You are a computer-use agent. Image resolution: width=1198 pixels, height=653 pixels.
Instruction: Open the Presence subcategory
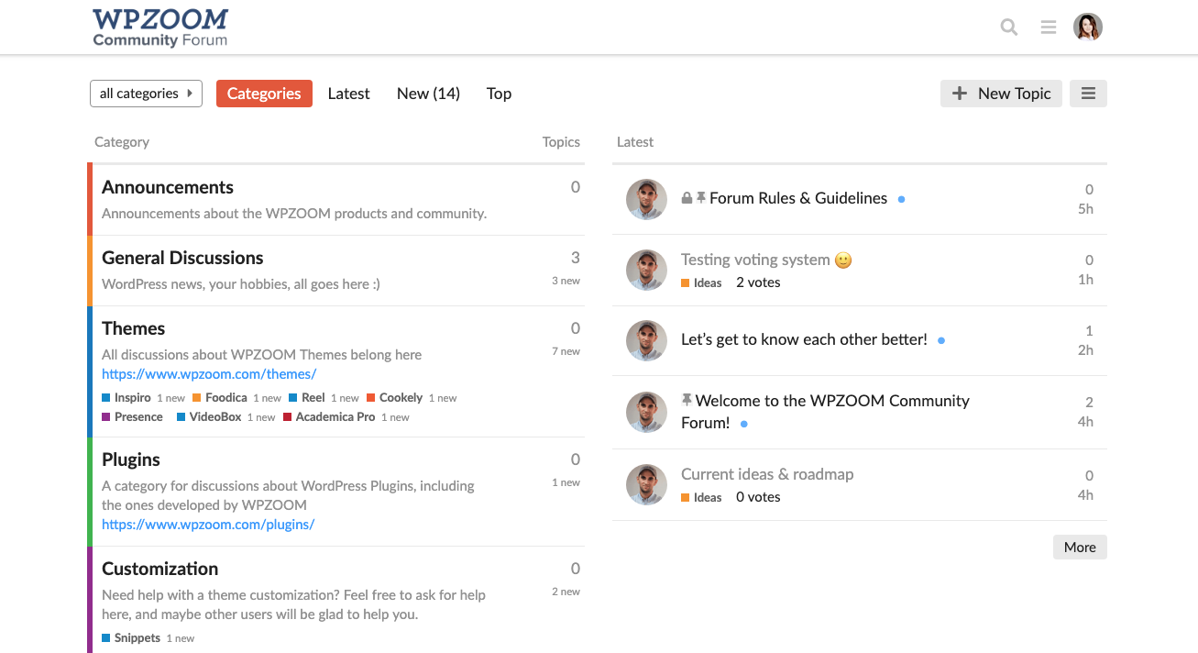point(132,417)
